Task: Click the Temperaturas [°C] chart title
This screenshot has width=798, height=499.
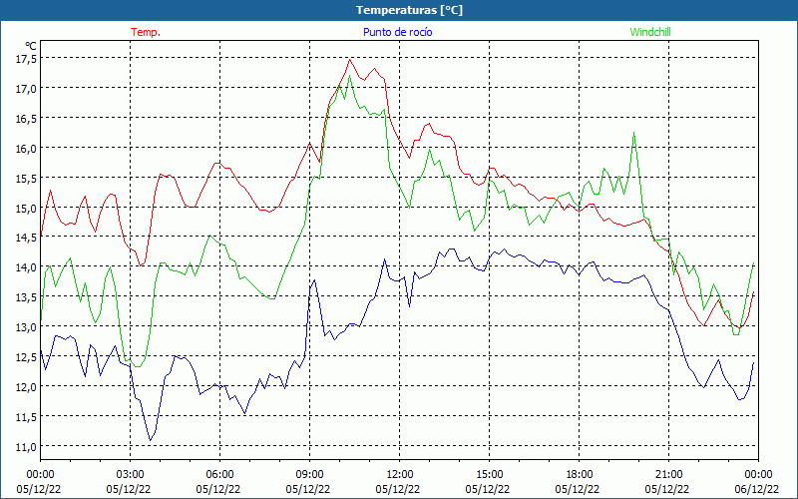Action: (409, 10)
